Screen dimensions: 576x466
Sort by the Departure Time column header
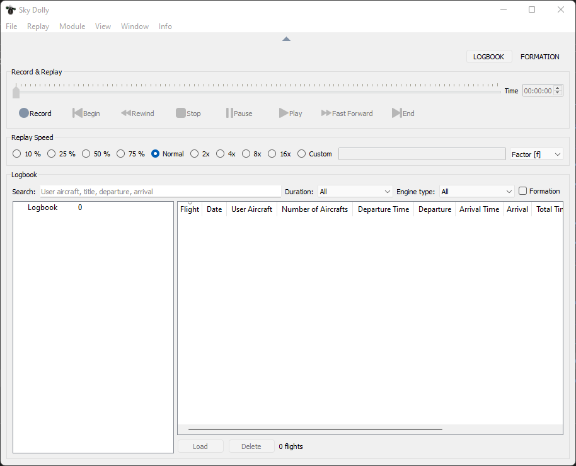384,209
